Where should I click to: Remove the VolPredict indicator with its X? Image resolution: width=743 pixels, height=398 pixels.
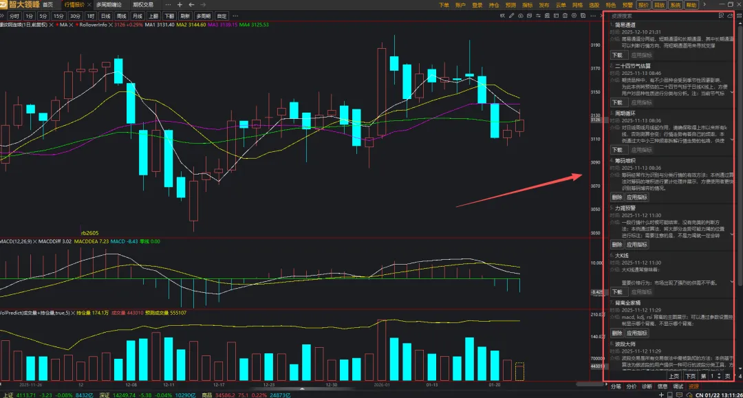(x=73, y=313)
